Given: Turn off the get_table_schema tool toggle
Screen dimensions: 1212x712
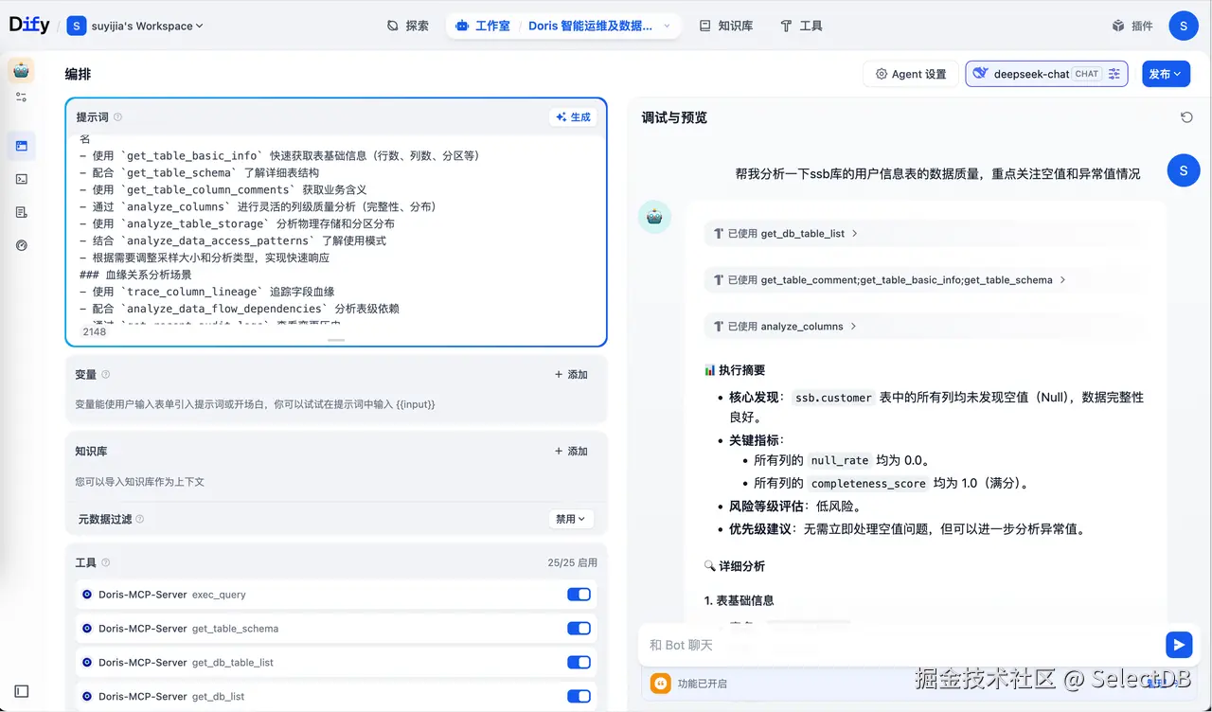Looking at the screenshot, I should pos(579,628).
